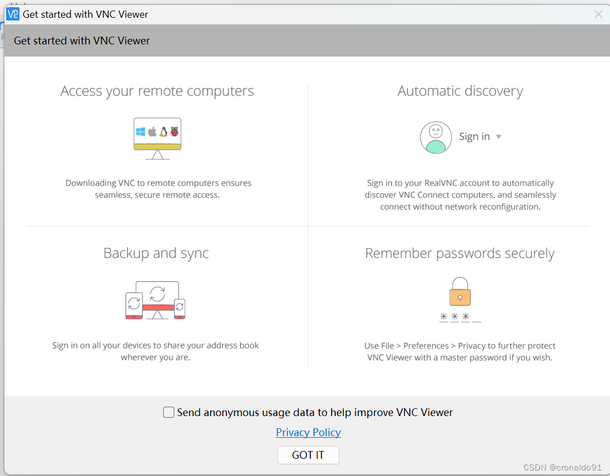
Task: Click the 'Access your remote computers' heading
Action: click(x=157, y=91)
